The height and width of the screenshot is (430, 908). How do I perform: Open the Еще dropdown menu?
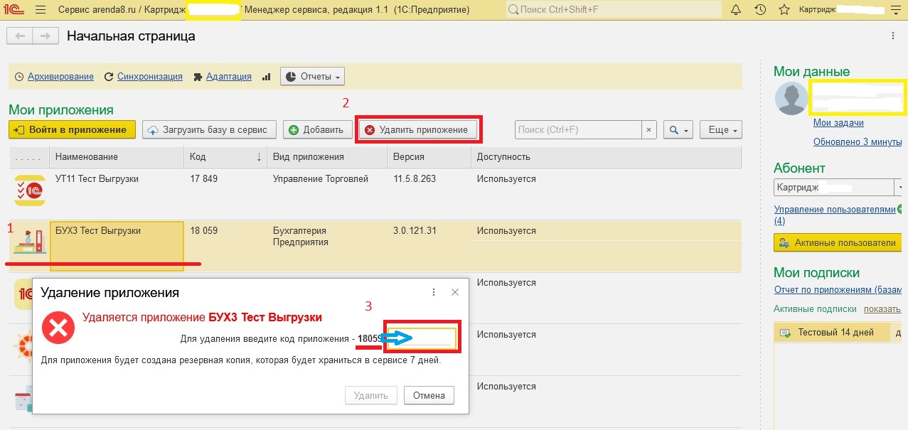click(721, 130)
